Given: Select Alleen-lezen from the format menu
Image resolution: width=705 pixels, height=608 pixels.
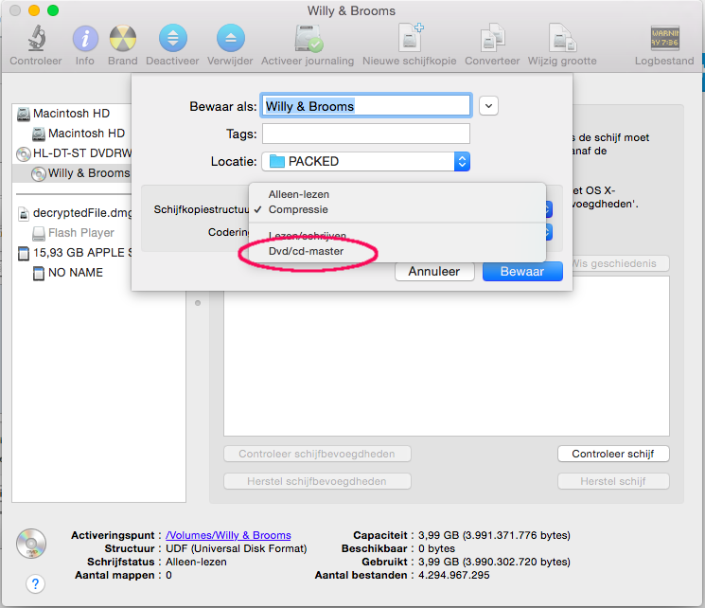Looking at the screenshot, I should click(x=299, y=194).
